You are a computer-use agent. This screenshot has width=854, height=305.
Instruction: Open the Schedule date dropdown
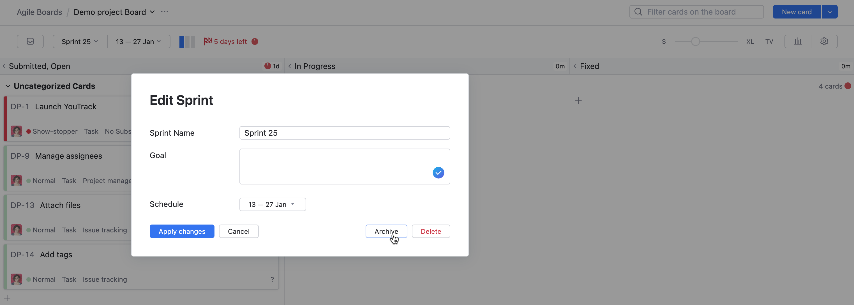(x=272, y=205)
